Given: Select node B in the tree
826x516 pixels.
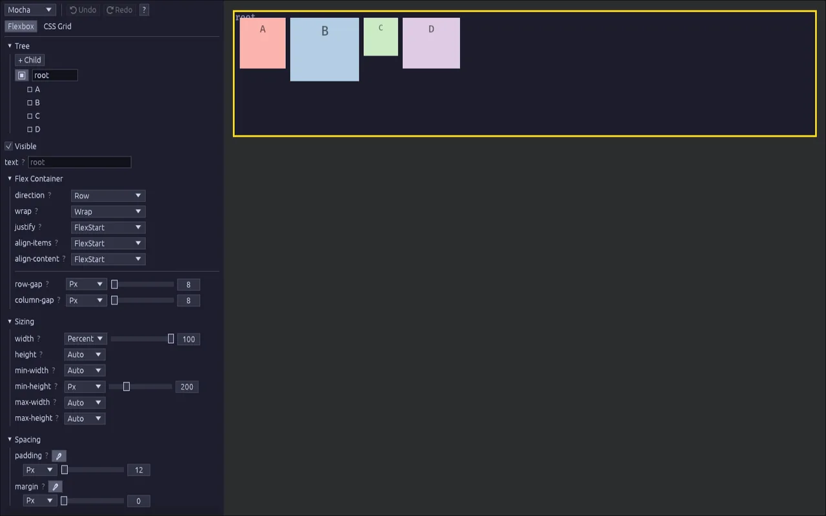Looking at the screenshot, I should click(34, 103).
